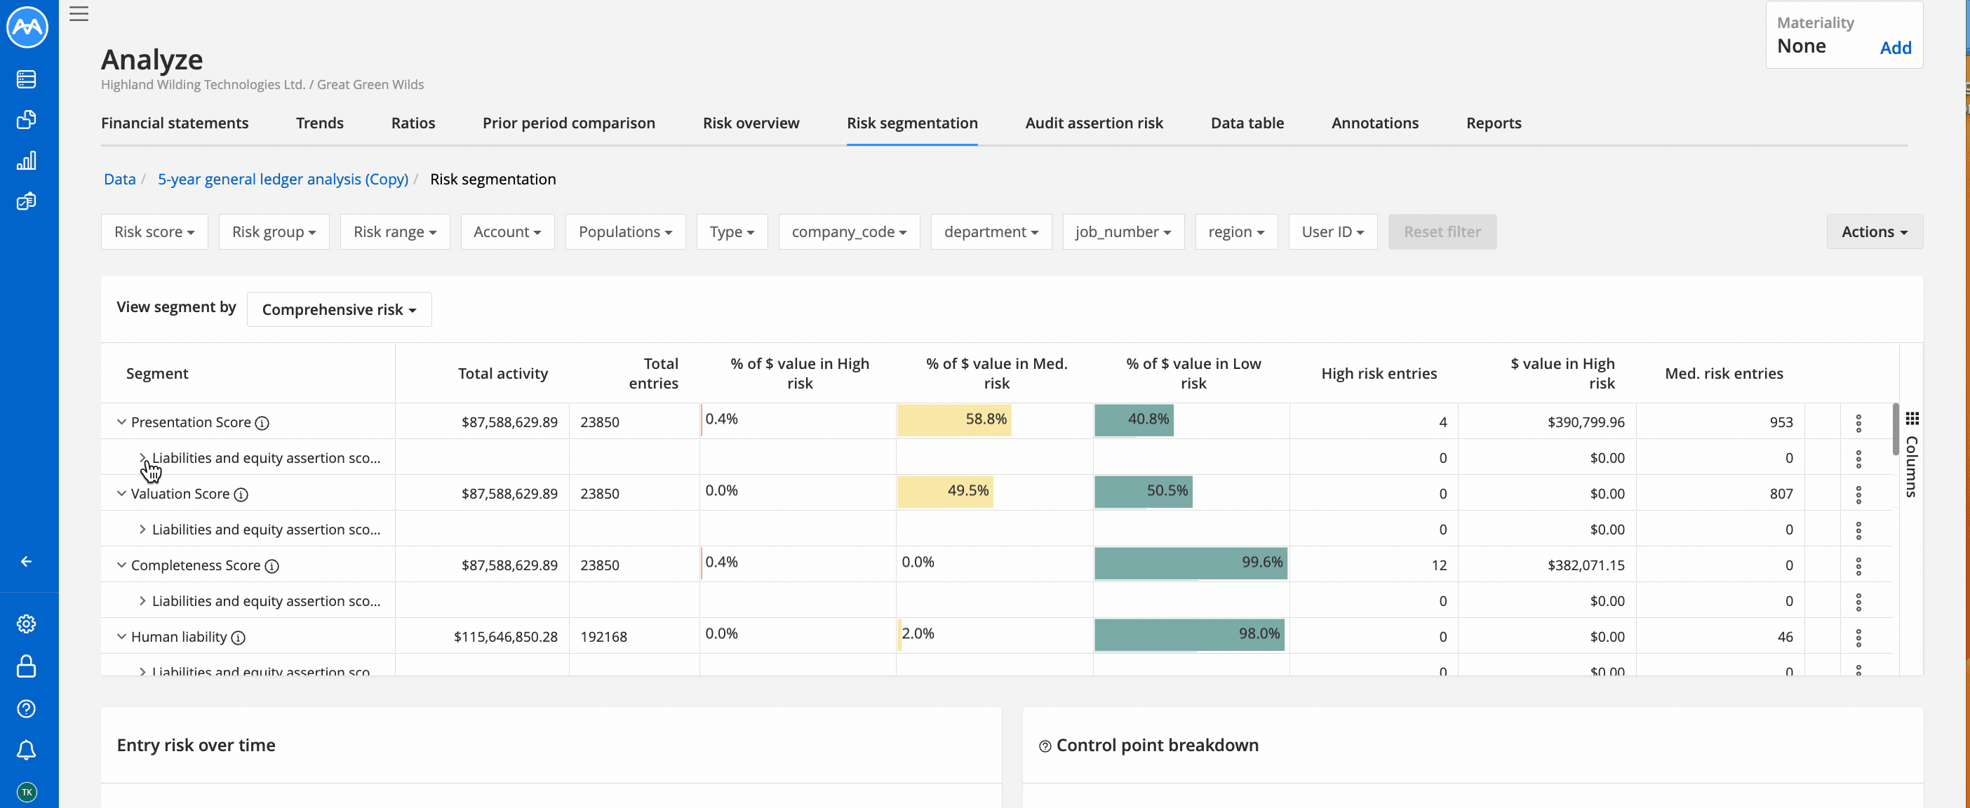Expand Liabilities row under Valuation Score
The height and width of the screenshot is (808, 1970).
click(142, 529)
